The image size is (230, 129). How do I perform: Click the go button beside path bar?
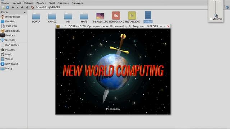pyautogui.click(x=227, y=7)
